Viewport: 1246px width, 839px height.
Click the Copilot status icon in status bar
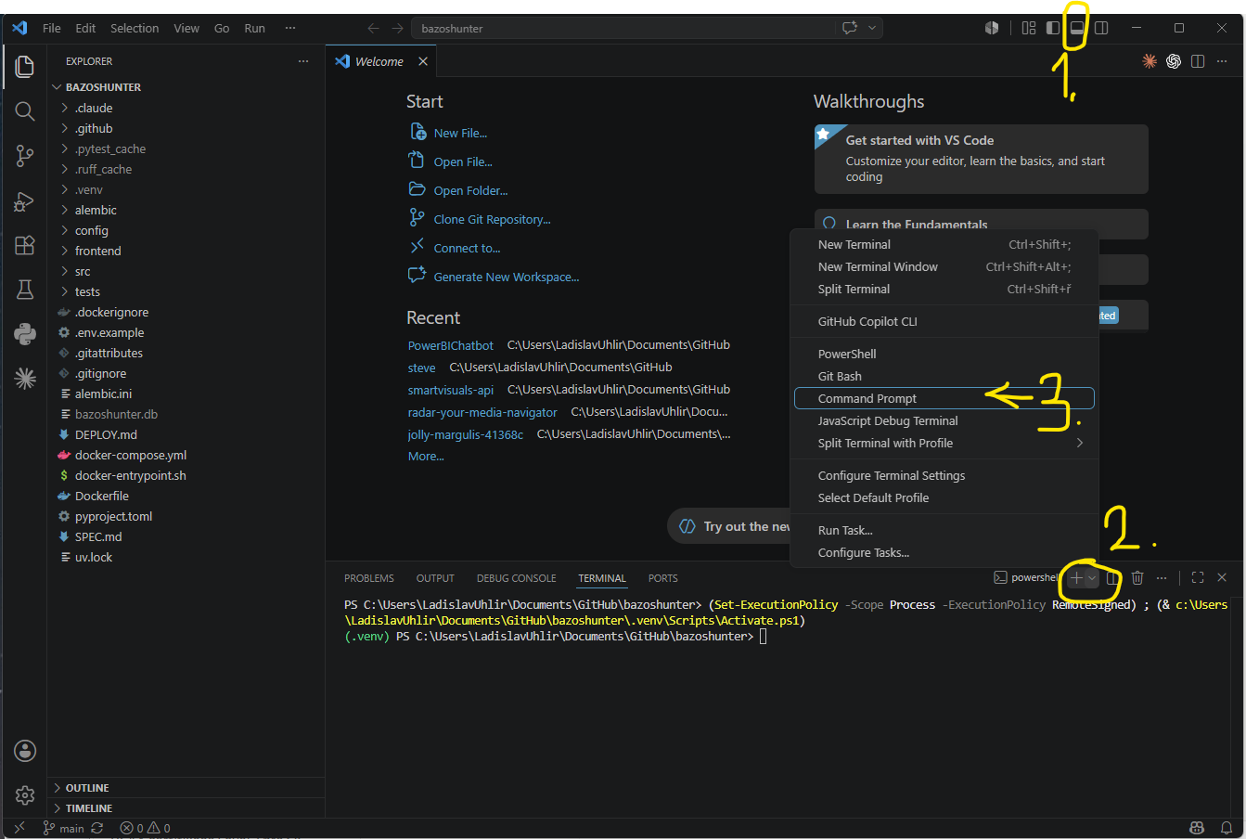[1198, 828]
